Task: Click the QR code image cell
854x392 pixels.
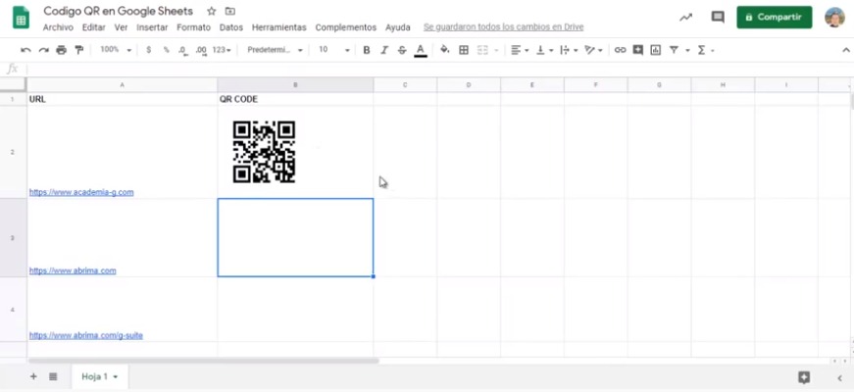Action: [295, 153]
